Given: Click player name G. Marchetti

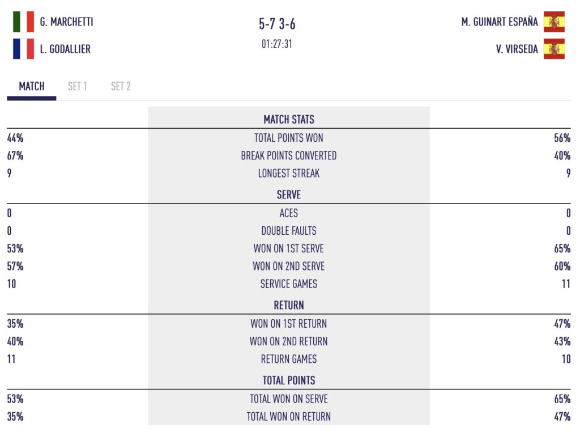Looking at the screenshot, I should click(66, 22).
